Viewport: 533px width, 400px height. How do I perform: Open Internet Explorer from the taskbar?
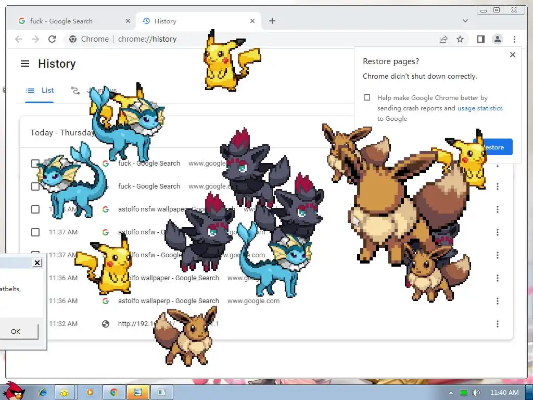[x=43, y=392]
